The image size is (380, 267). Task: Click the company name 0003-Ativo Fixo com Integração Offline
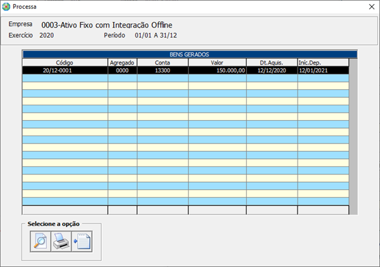[x=107, y=25]
